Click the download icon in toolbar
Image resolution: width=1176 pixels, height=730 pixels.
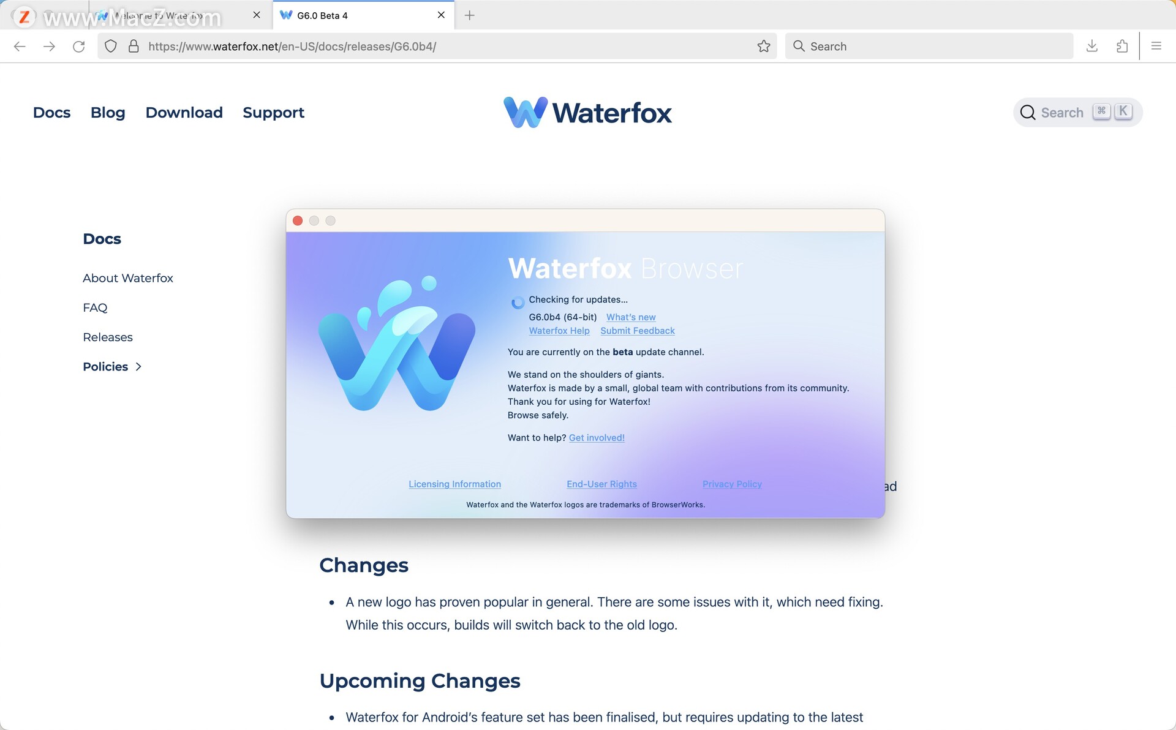pyautogui.click(x=1091, y=47)
